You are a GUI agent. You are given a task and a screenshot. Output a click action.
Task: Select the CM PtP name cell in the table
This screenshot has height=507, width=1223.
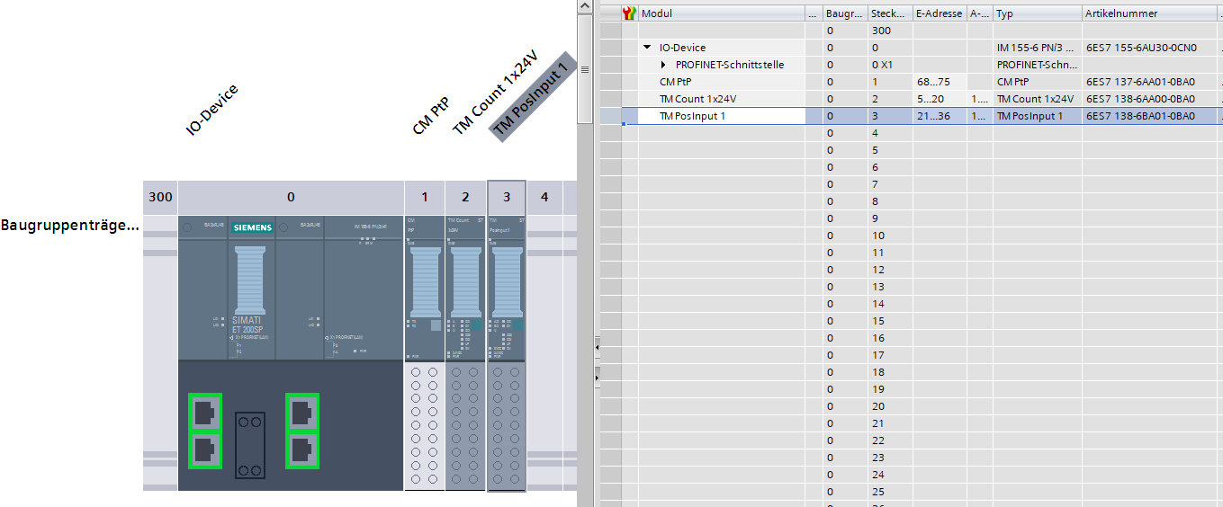click(722, 82)
